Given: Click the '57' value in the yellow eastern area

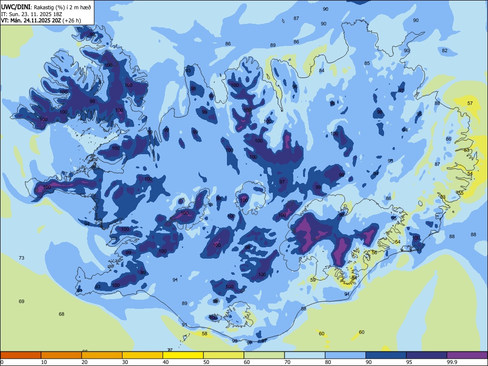Looking at the screenshot, I should (x=470, y=103).
